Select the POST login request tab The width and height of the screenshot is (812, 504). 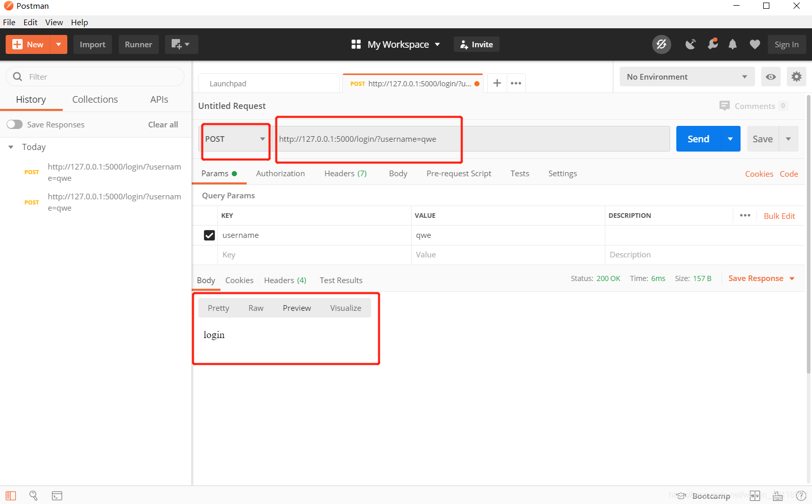click(x=413, y=84)
